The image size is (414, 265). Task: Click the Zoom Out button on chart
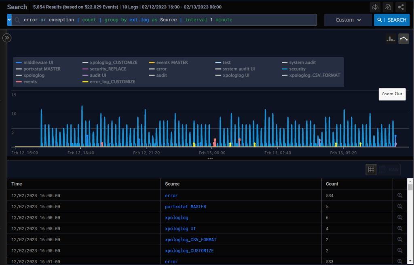392,94
